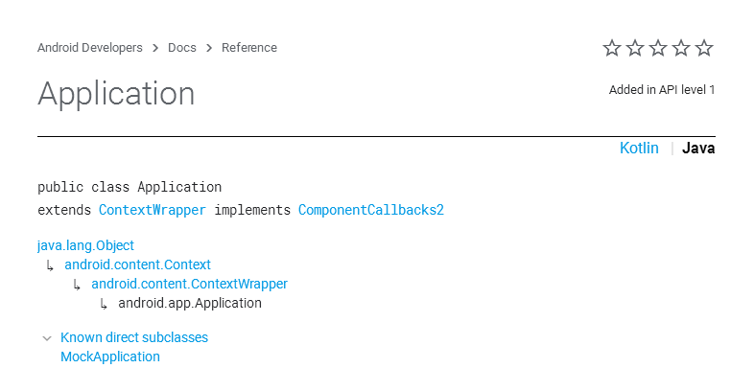Open android.content.ContextWrapper in hierarchy
Image resolution: width=754 pixels, height=391 pixels.
(x=189, y=284)
